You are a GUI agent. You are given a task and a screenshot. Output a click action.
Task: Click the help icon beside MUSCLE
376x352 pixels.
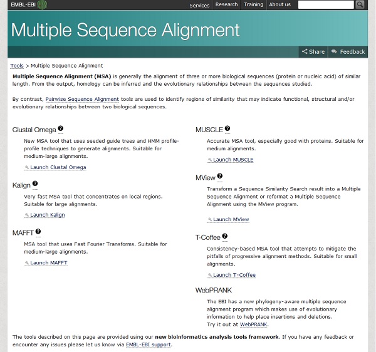pos(227,129)
